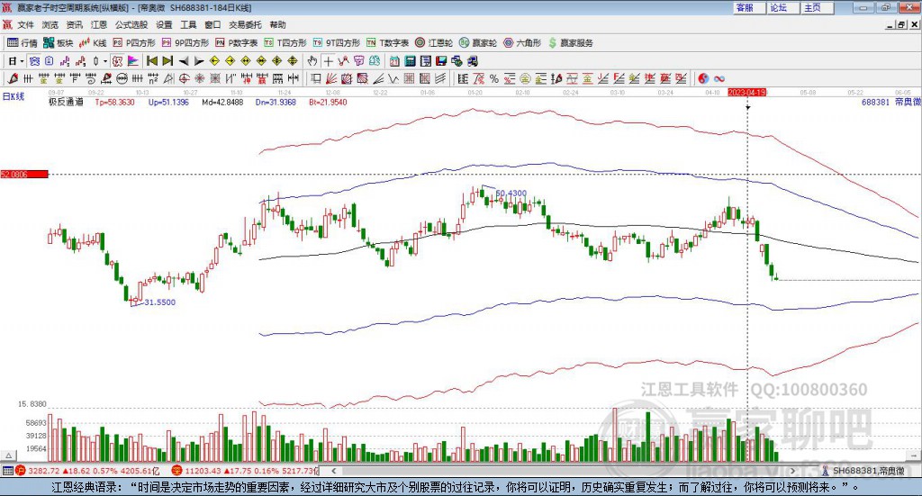Expand the 日 period dropdown arrow

click(x=22, y=61)
